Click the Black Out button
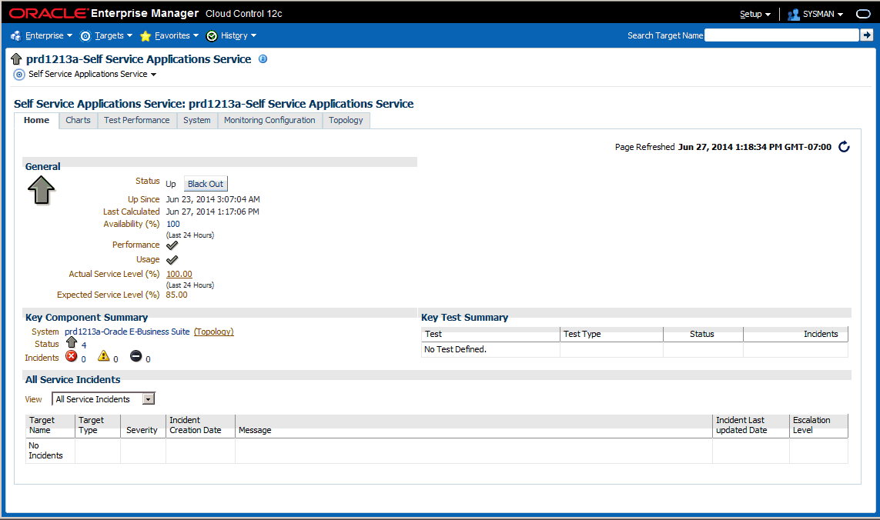The width and height of the screenshot is (880, 520). coord(206,184)
